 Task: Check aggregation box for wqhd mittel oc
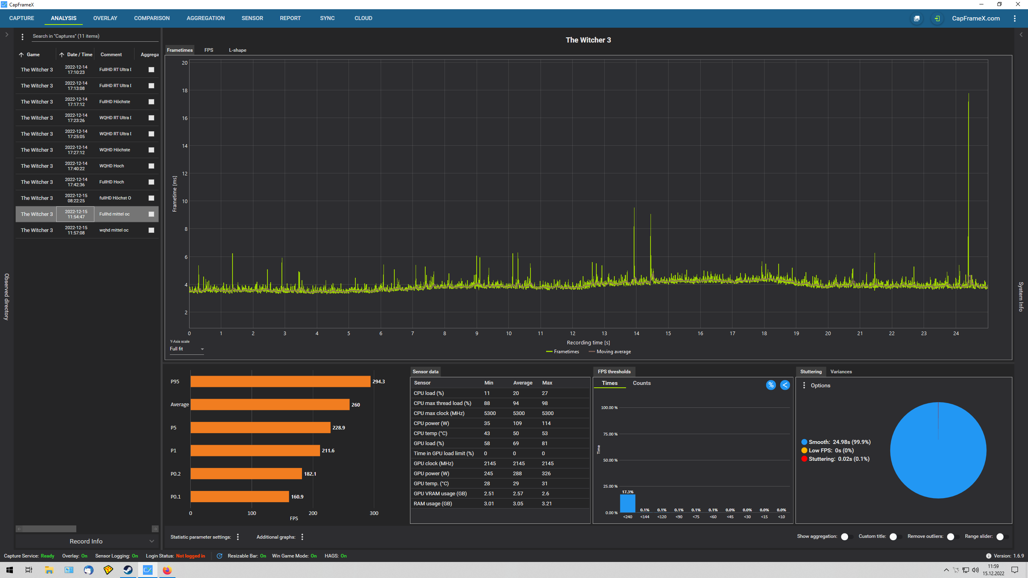tap(151, 230)
